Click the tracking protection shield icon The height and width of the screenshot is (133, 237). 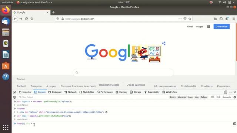58,19
